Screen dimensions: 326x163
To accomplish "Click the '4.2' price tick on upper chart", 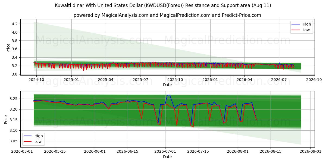I will point(15,24).
